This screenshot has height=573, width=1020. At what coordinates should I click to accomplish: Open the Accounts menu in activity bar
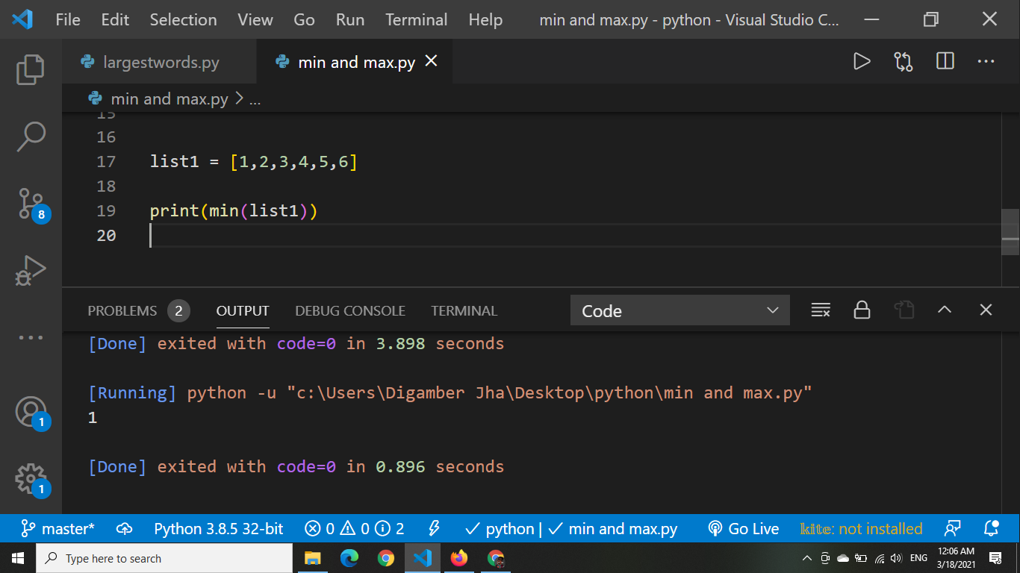point(31,412)
